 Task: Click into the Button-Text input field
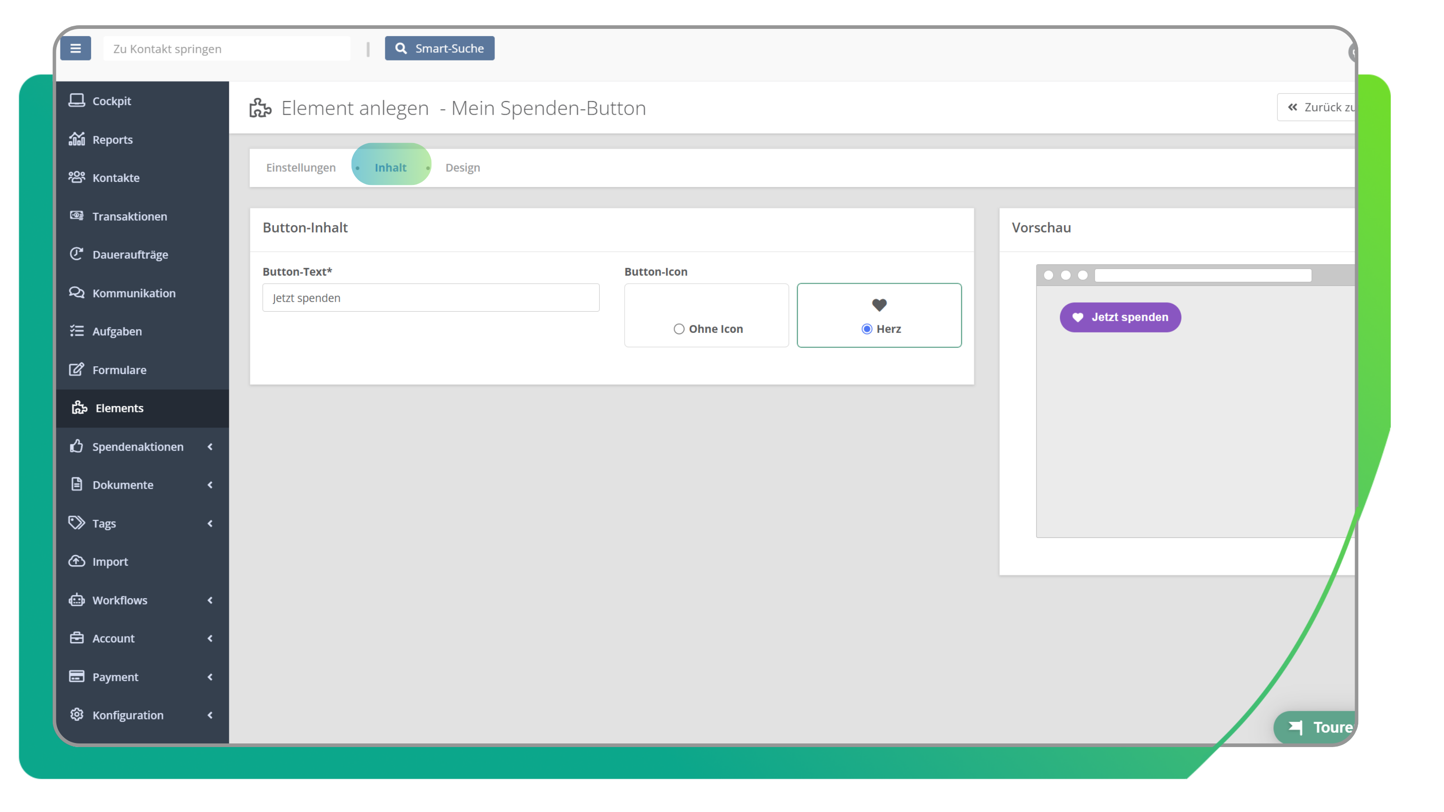430,298
